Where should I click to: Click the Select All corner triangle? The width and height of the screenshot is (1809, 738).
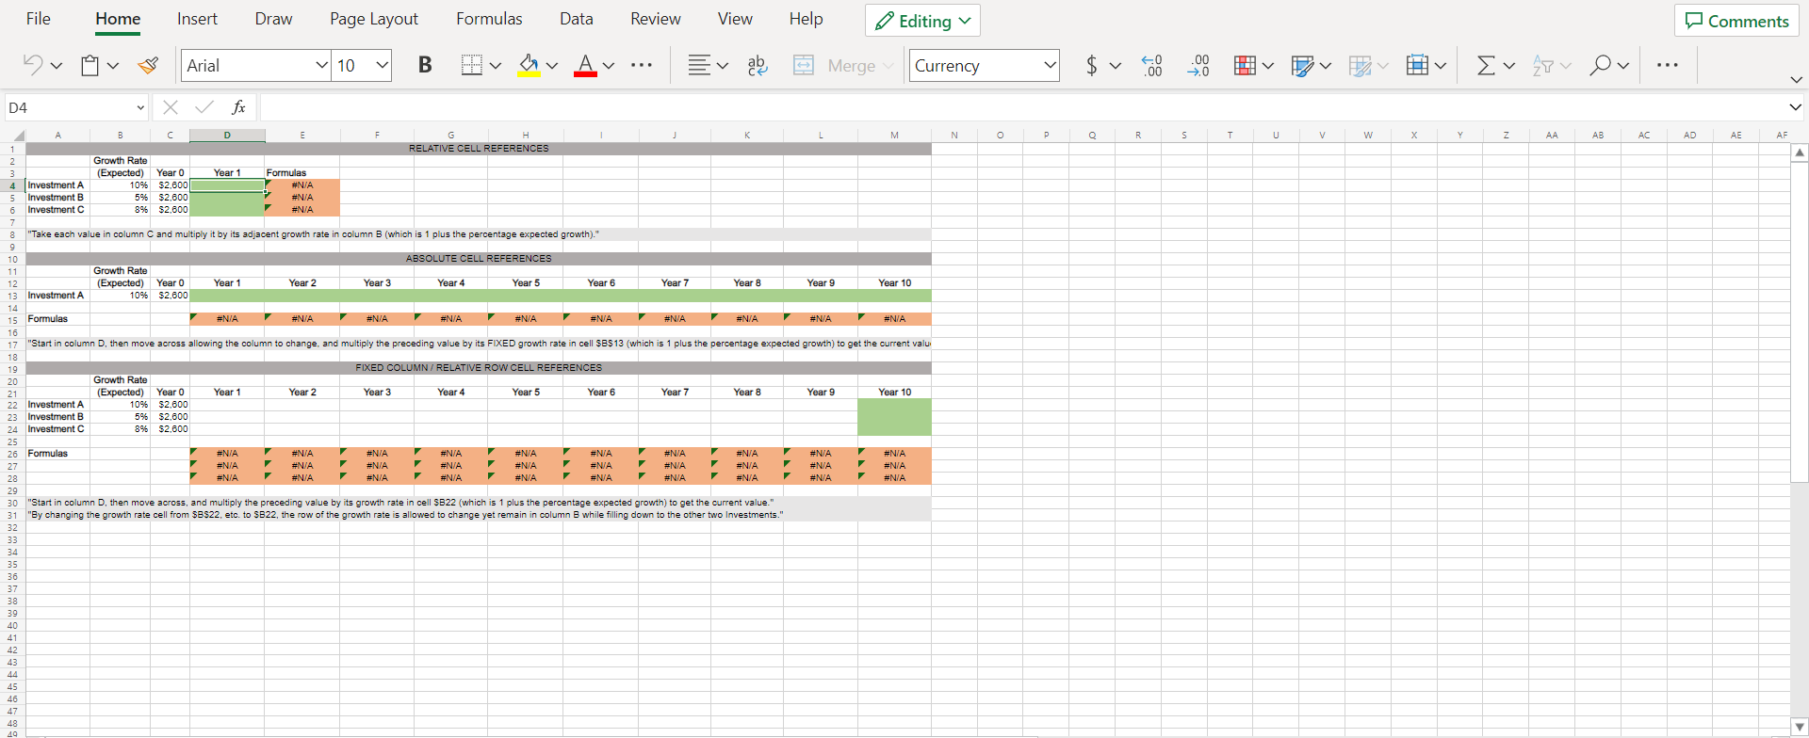20,136
